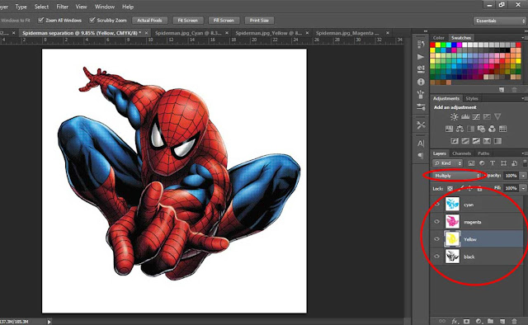Viewport: 528px width, 325px height.
Task: Add a Hue/Saturation adjustment
Action: (x=449, y=129)
